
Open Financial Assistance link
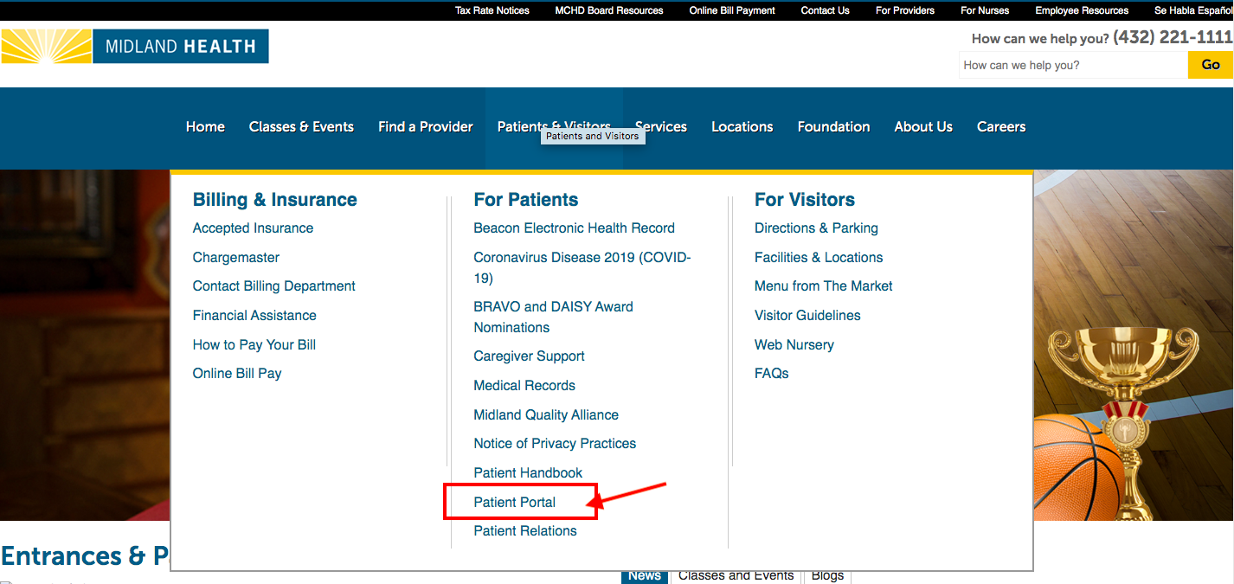[254, 316]
